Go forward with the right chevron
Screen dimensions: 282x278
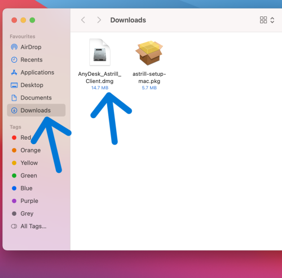(x=99, y=20)
